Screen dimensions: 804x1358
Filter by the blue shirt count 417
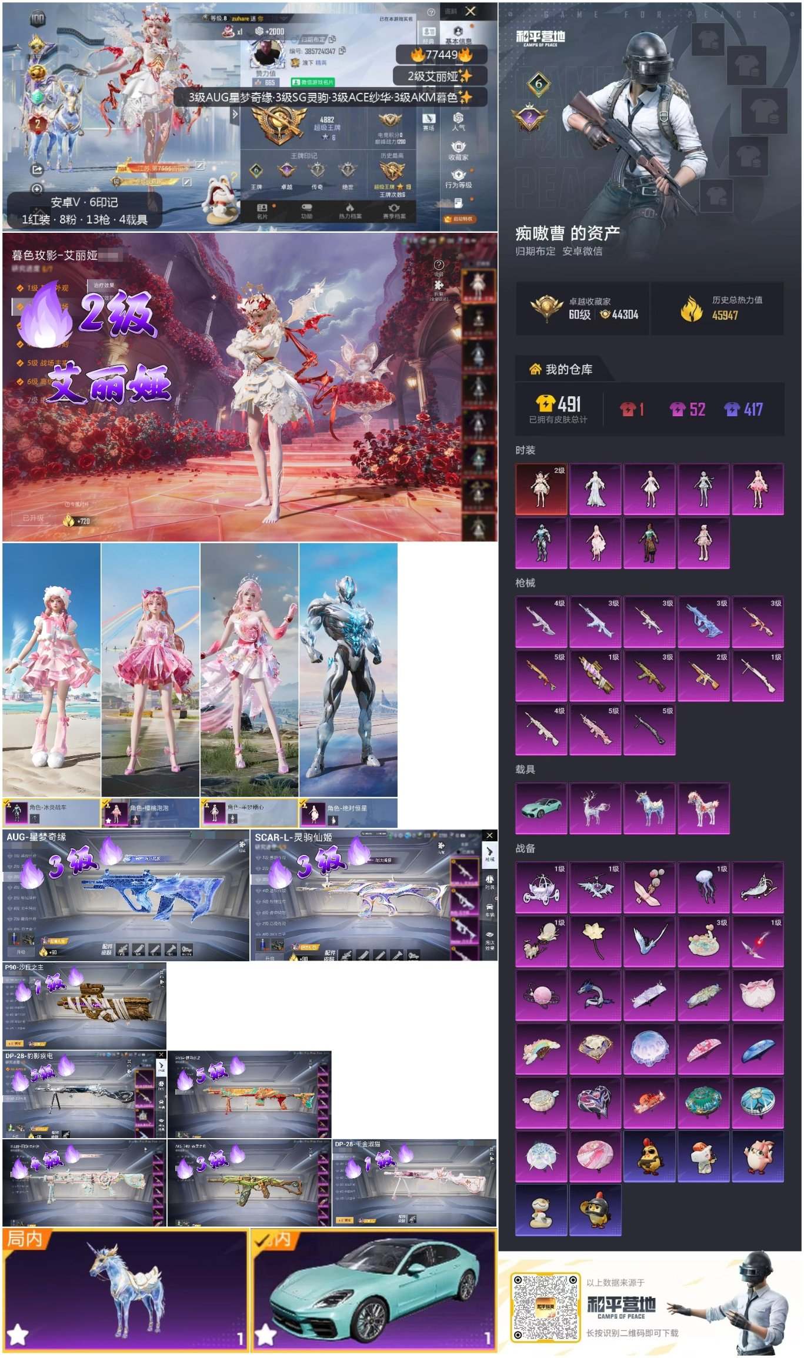pos(743,409)
